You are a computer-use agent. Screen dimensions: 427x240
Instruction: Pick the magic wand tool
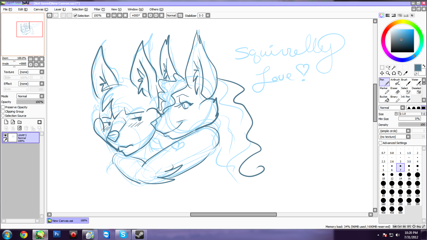[x=394, y=67]
